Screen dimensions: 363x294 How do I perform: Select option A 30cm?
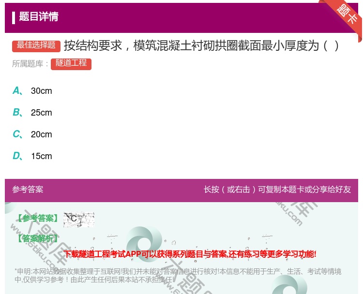tap(32, 91)
